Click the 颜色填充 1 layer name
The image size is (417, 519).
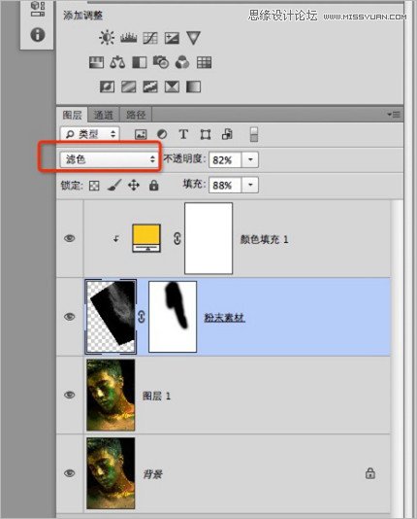point(264,239)
